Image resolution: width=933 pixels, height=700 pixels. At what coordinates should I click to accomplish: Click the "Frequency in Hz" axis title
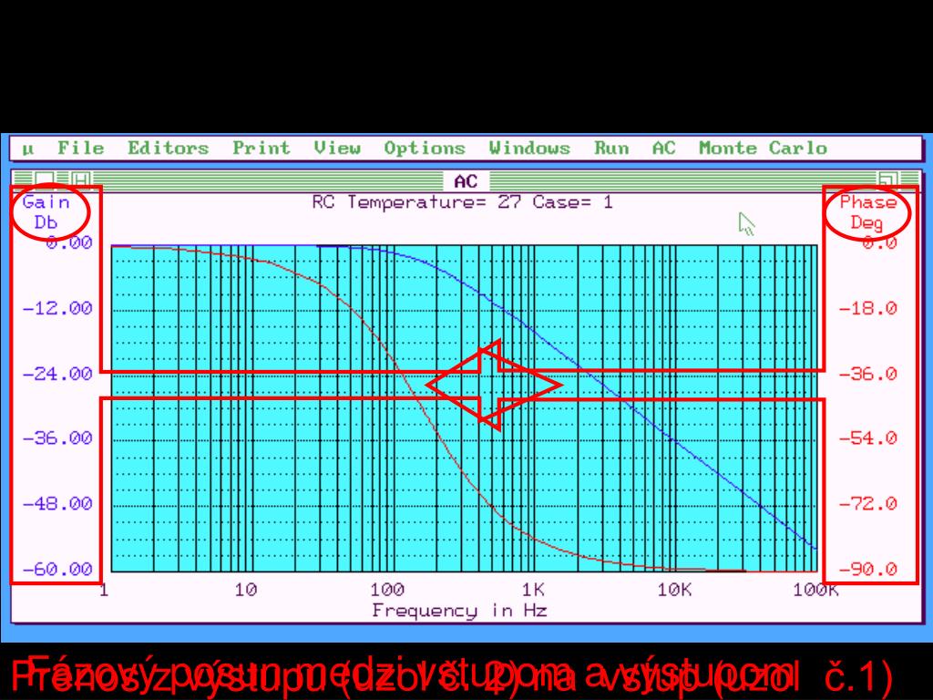click(x=459, y=612)
